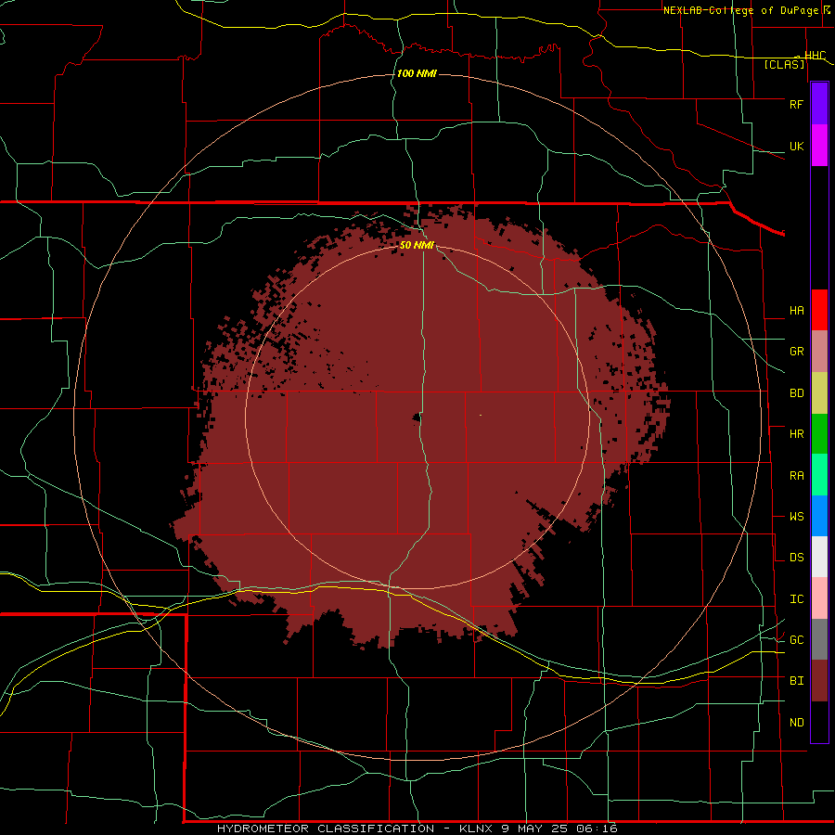
Task: Click the IC light pink legend swatch
Action: (819, 598)
